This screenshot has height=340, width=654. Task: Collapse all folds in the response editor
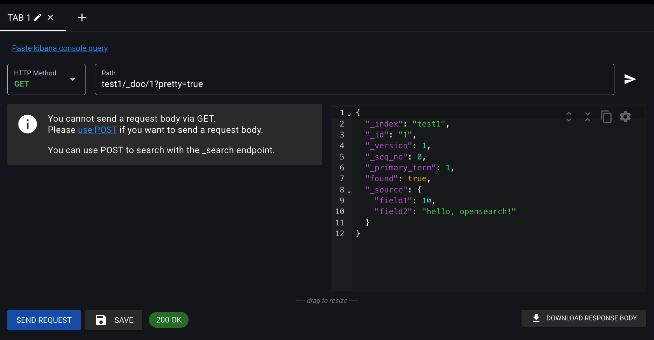pos(587,117)
